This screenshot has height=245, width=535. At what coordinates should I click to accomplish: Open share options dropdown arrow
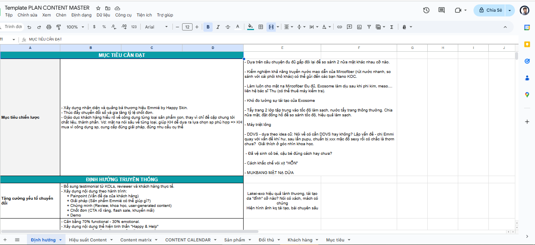coord(510,10)
